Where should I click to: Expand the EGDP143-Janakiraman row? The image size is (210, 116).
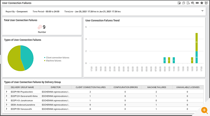coord(6,100)
